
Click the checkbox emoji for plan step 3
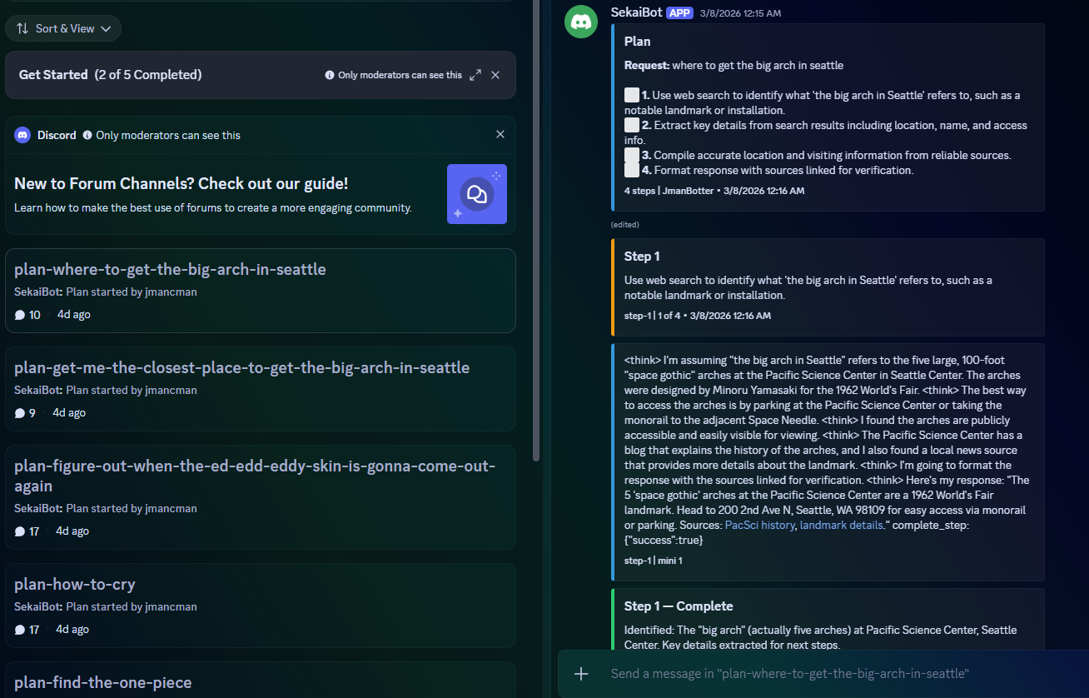632,155
